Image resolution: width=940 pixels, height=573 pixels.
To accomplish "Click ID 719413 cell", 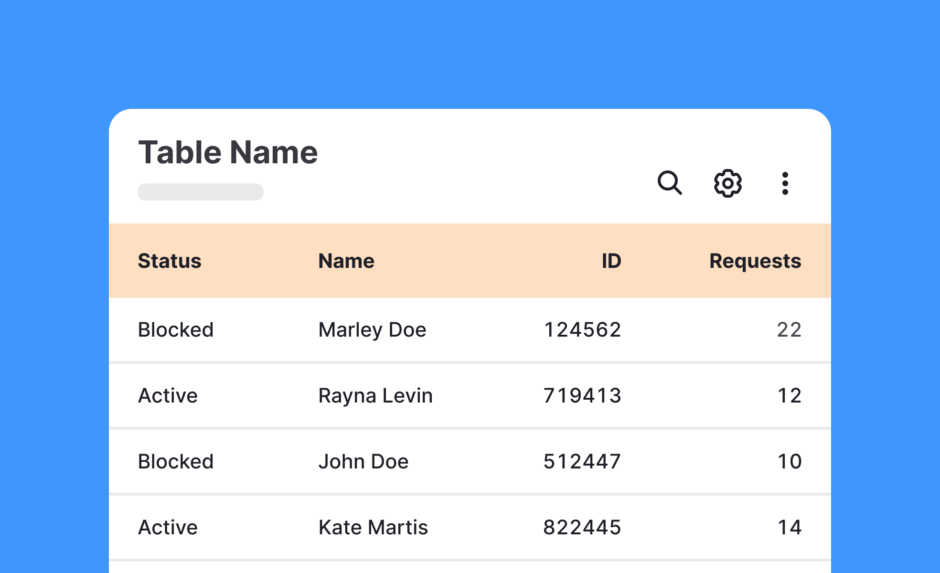I will (582, 396).
